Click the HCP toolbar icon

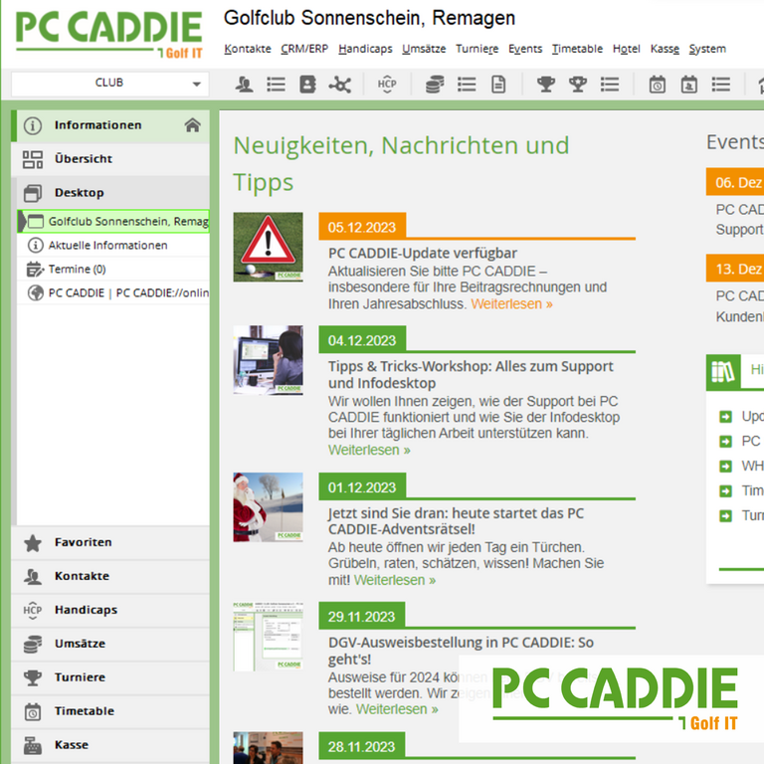click(387, 85)
